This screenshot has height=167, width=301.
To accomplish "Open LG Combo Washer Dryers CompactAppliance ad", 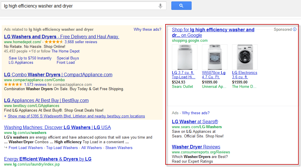I will (x=58, y=75).
